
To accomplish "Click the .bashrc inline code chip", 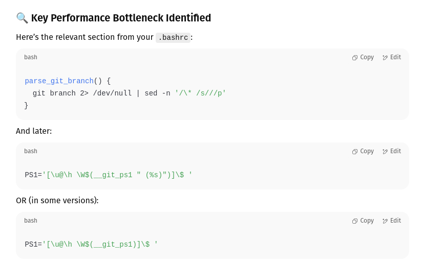I will tap(173, 37).
